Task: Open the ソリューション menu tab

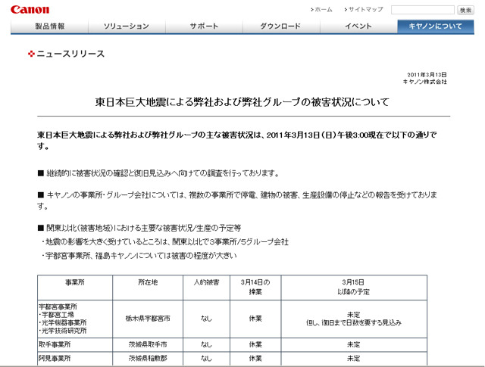Action: [x=127, y=26]
